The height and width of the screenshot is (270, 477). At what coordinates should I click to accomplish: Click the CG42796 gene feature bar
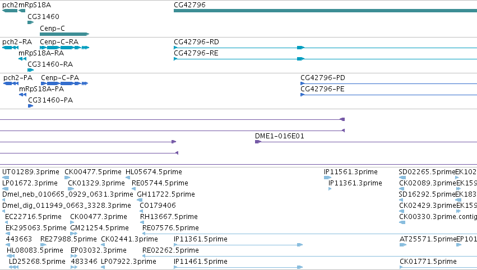coord(325,11)
